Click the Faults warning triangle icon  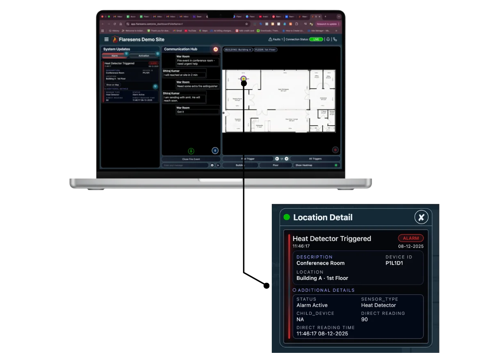(x=271, y=39)
